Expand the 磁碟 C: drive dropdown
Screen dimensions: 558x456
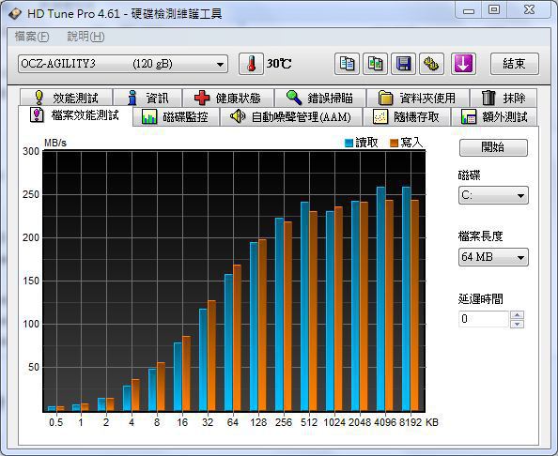click(493, 195)
